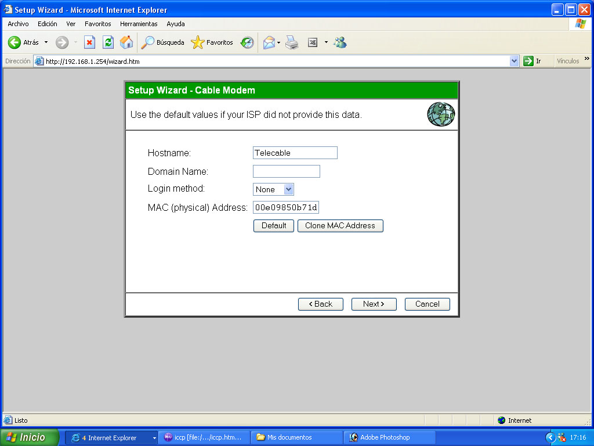Open the Edit button dropdown arrow
Viewport: 594px width, 446px height.
coord(326,42)
